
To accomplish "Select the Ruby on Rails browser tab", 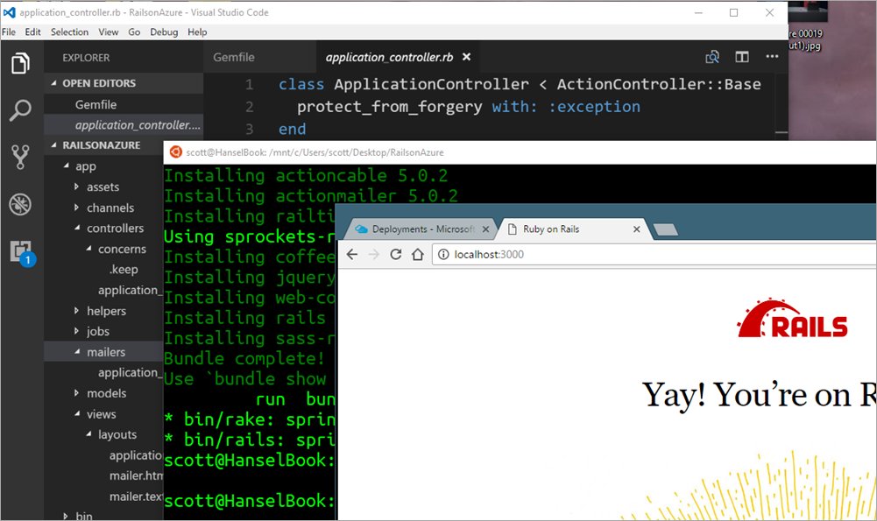I will point(572,229).
